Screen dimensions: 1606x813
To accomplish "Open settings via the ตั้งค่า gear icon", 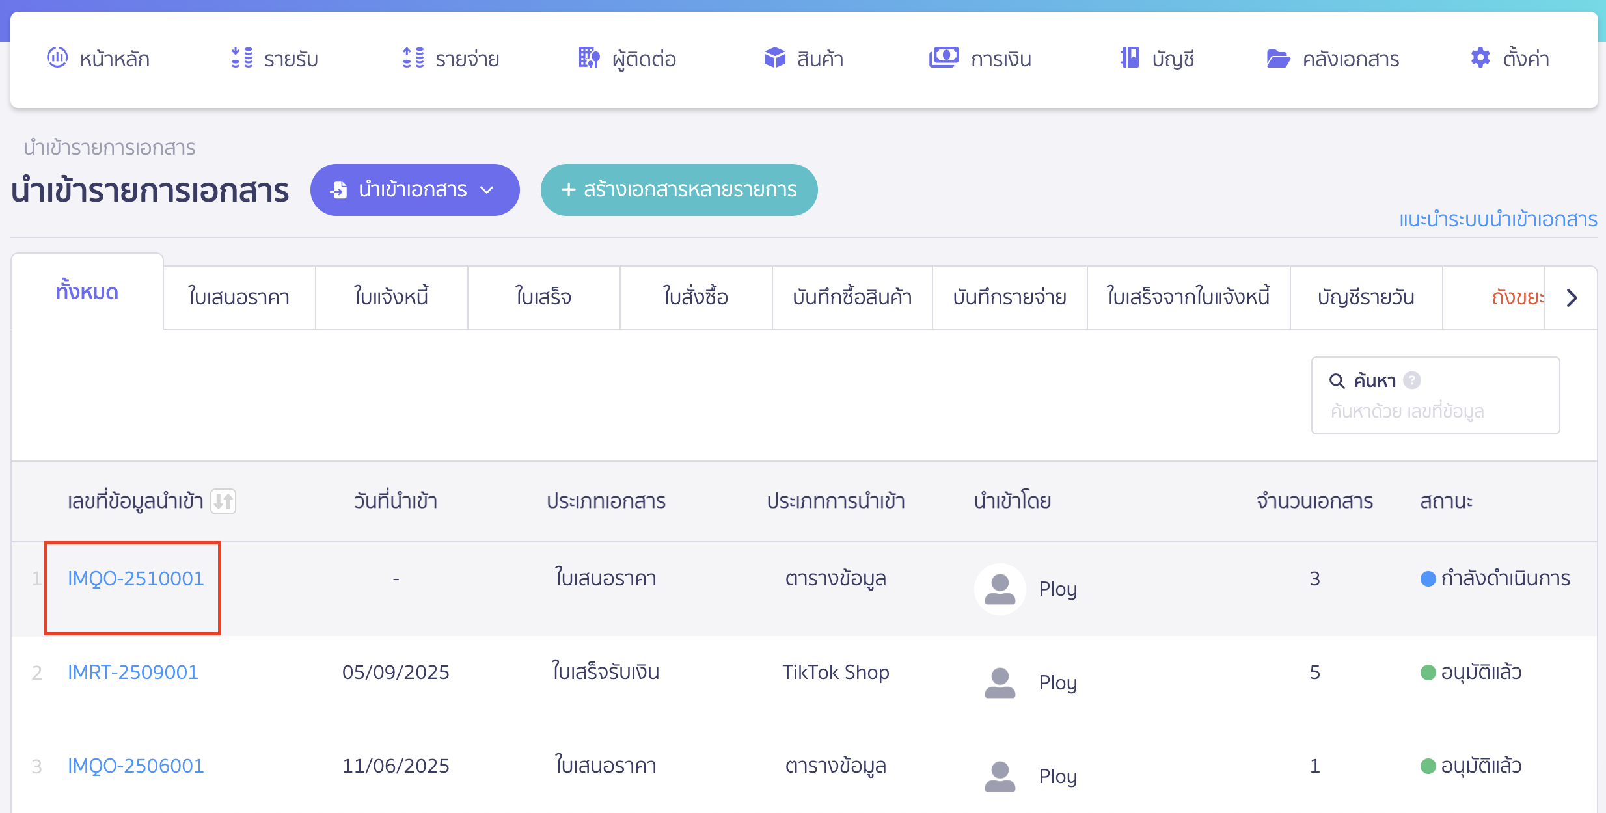I will (1480, 58).
